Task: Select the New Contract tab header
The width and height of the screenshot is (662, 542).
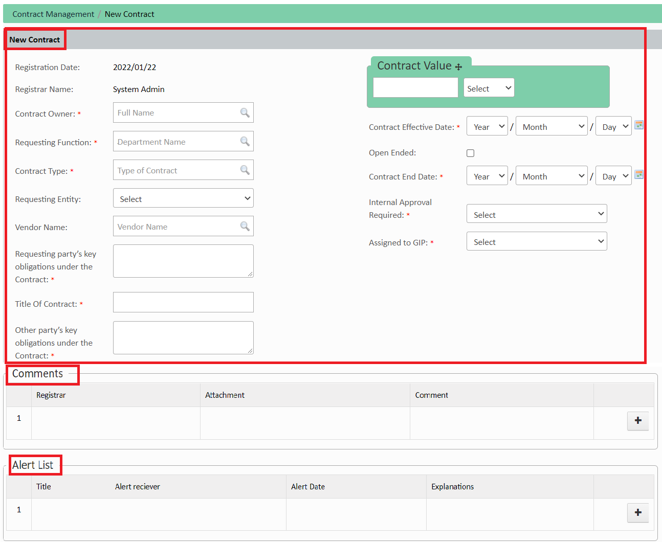Action: tap(35, 39)
